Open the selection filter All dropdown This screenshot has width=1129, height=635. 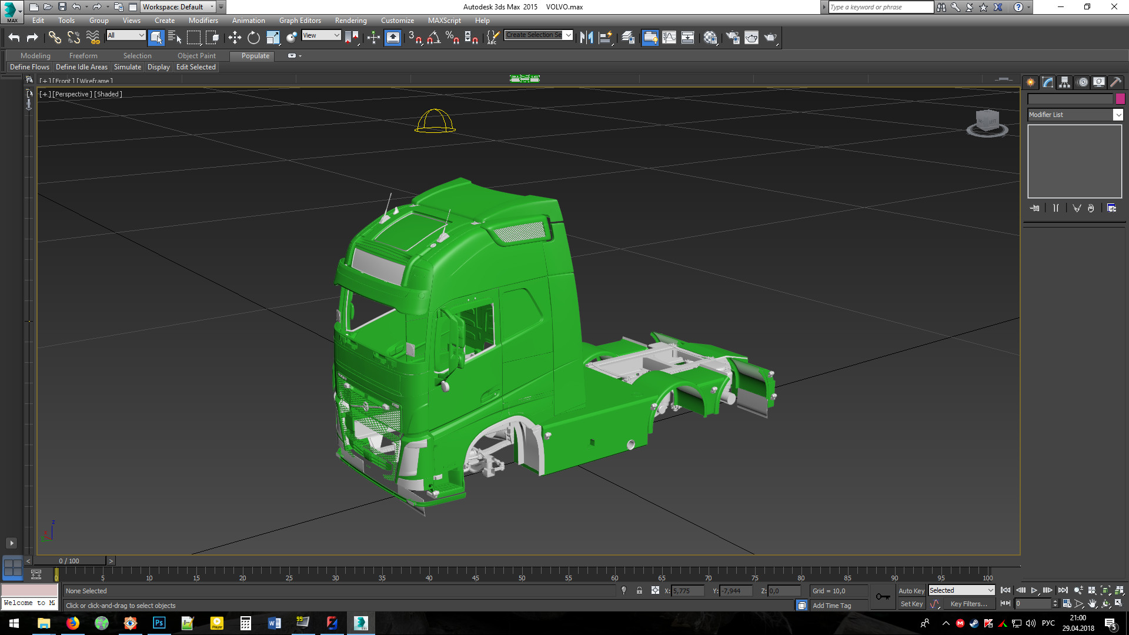tap(126, 35)
